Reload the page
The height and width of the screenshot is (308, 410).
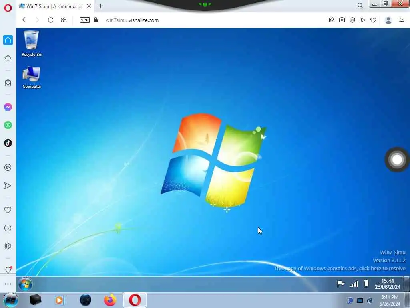[x=50, y=20]
